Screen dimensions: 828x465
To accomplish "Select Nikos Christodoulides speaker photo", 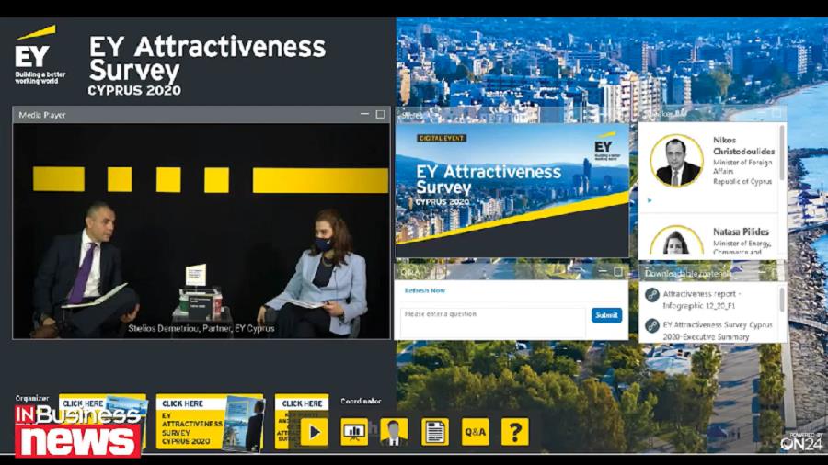I will [x=677, y=161].
